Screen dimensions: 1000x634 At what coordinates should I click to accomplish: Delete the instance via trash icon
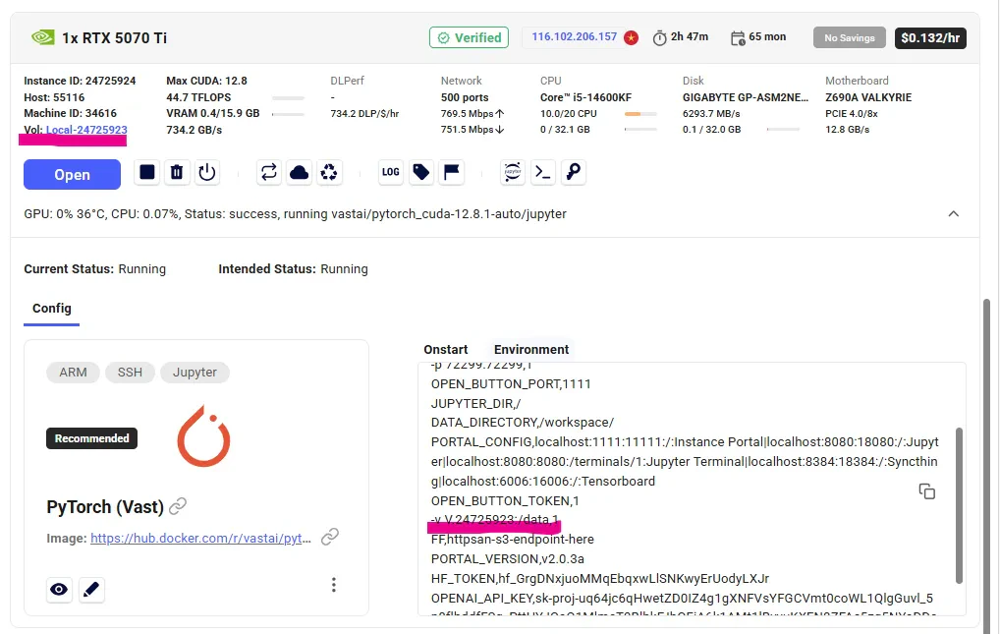tap(177, 172)
